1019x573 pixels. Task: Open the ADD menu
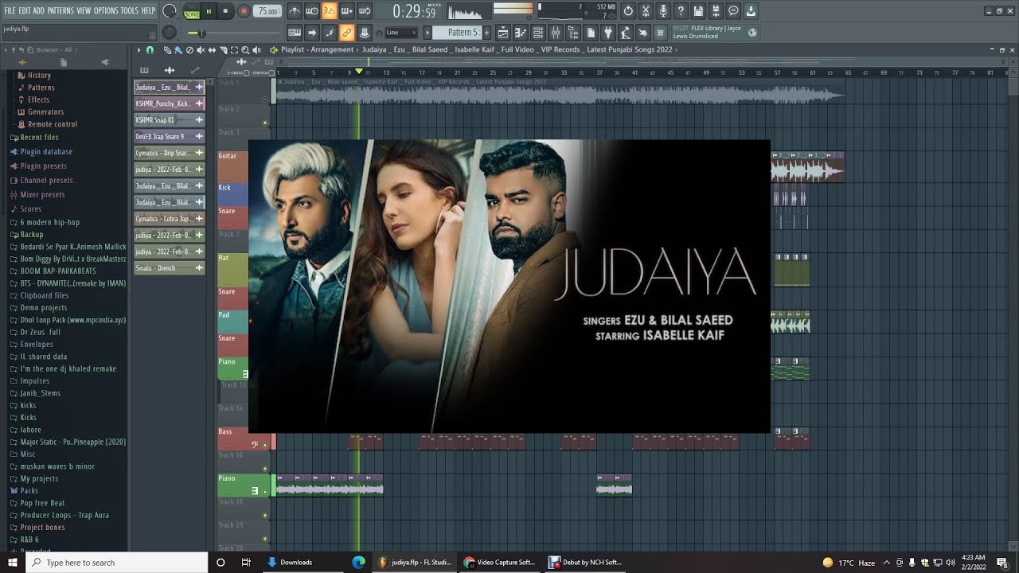38,10
